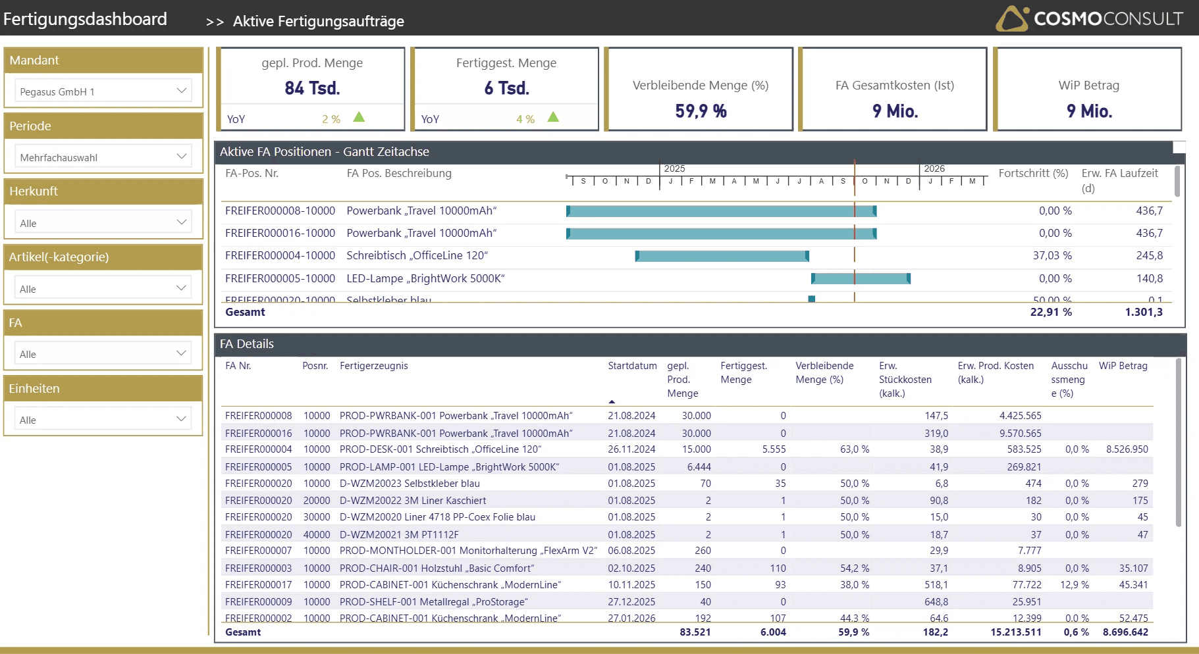Click the 12,9 % Ausschussmenge value
The height and width of the screenshot is (654, 1199).
[x=1075, y=585]
